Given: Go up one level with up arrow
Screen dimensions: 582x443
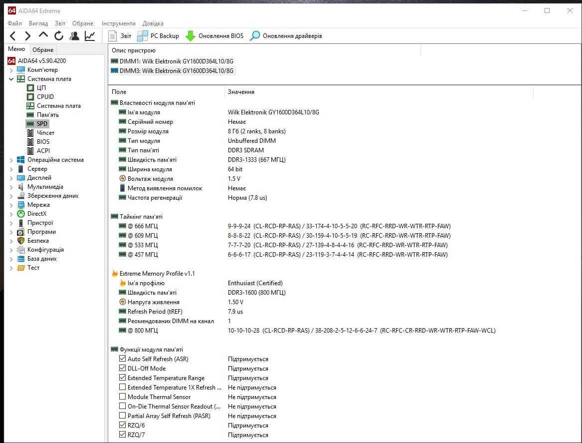Looking at the screenshot, I should pos(43,35).
